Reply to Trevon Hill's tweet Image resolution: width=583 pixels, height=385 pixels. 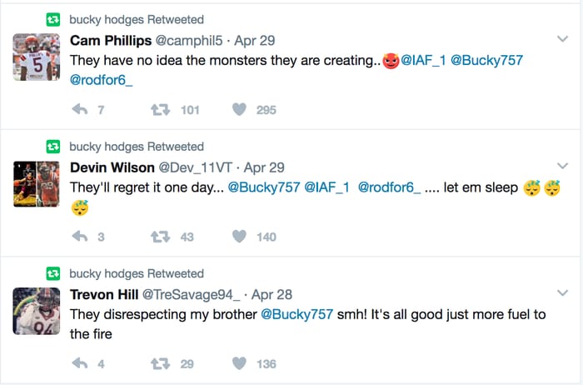(81, 363)
